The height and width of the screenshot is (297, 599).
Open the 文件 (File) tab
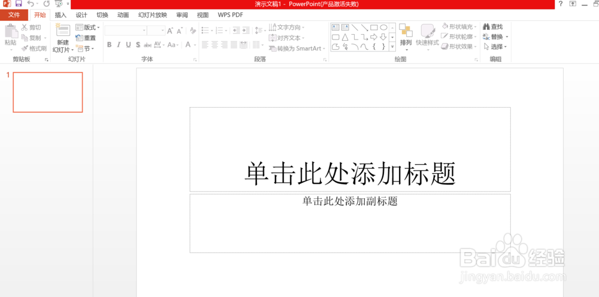pyautogui.click(x=14, y=15)
